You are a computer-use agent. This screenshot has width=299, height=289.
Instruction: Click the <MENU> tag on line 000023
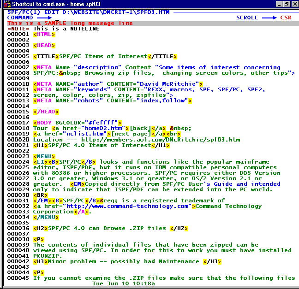tap(44, 157)
